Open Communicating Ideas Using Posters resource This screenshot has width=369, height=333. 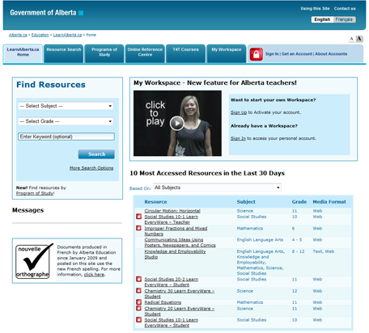click(180, 242)
